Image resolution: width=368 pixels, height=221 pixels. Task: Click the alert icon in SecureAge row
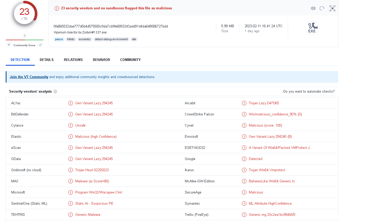(x=244, y=192)
